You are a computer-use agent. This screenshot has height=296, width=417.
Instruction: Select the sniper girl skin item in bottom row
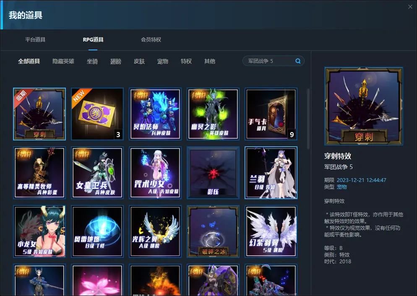point(39,280)
